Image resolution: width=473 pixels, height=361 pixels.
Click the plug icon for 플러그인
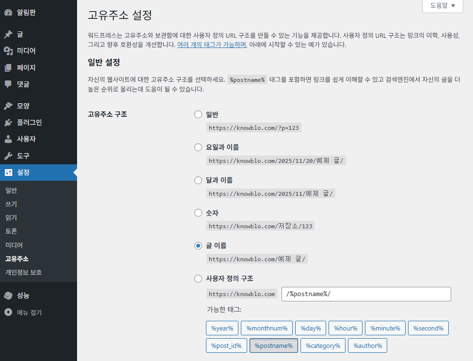pyautogui.click(x=8, y=123)
